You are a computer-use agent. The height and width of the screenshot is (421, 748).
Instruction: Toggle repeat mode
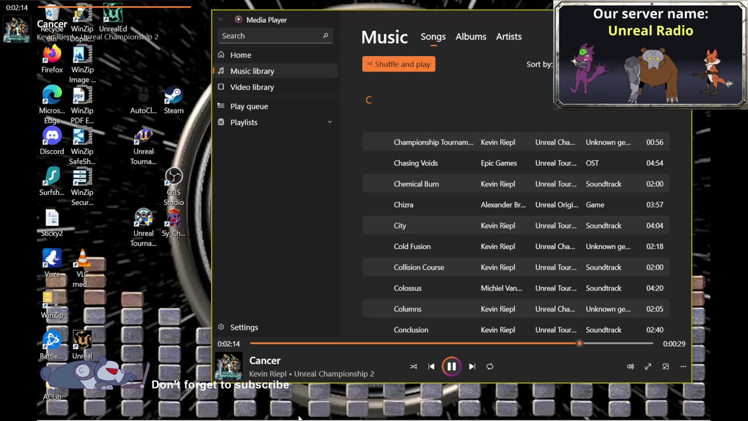(x=490, y=367)
